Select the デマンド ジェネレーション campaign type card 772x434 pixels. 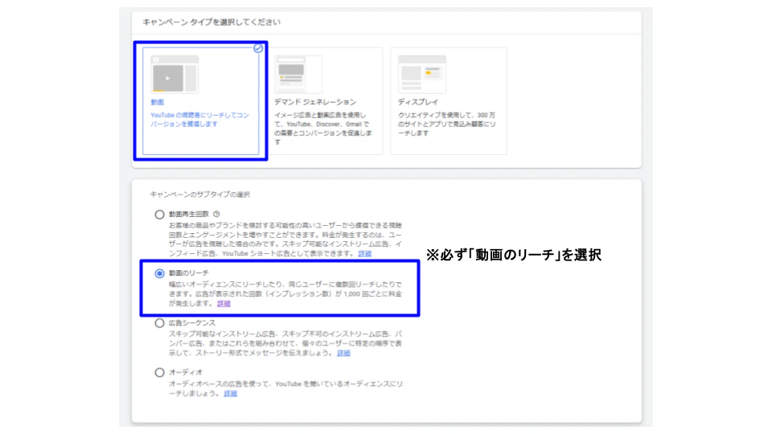tap(325, 101)
